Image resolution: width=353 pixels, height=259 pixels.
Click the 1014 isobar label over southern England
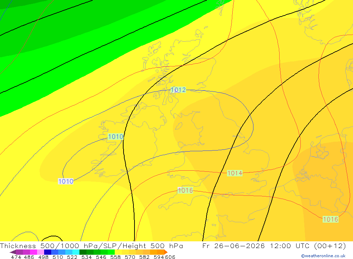tap(235, 173)
